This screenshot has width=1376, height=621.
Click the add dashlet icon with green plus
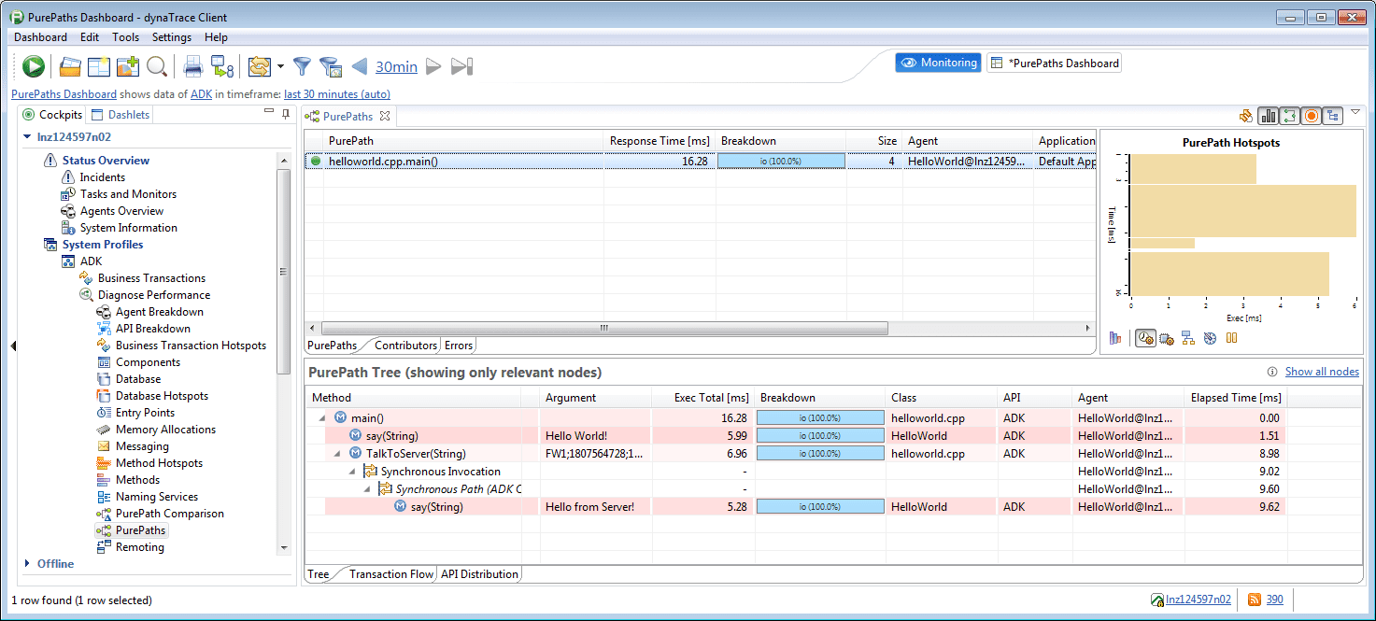[128, 66]
